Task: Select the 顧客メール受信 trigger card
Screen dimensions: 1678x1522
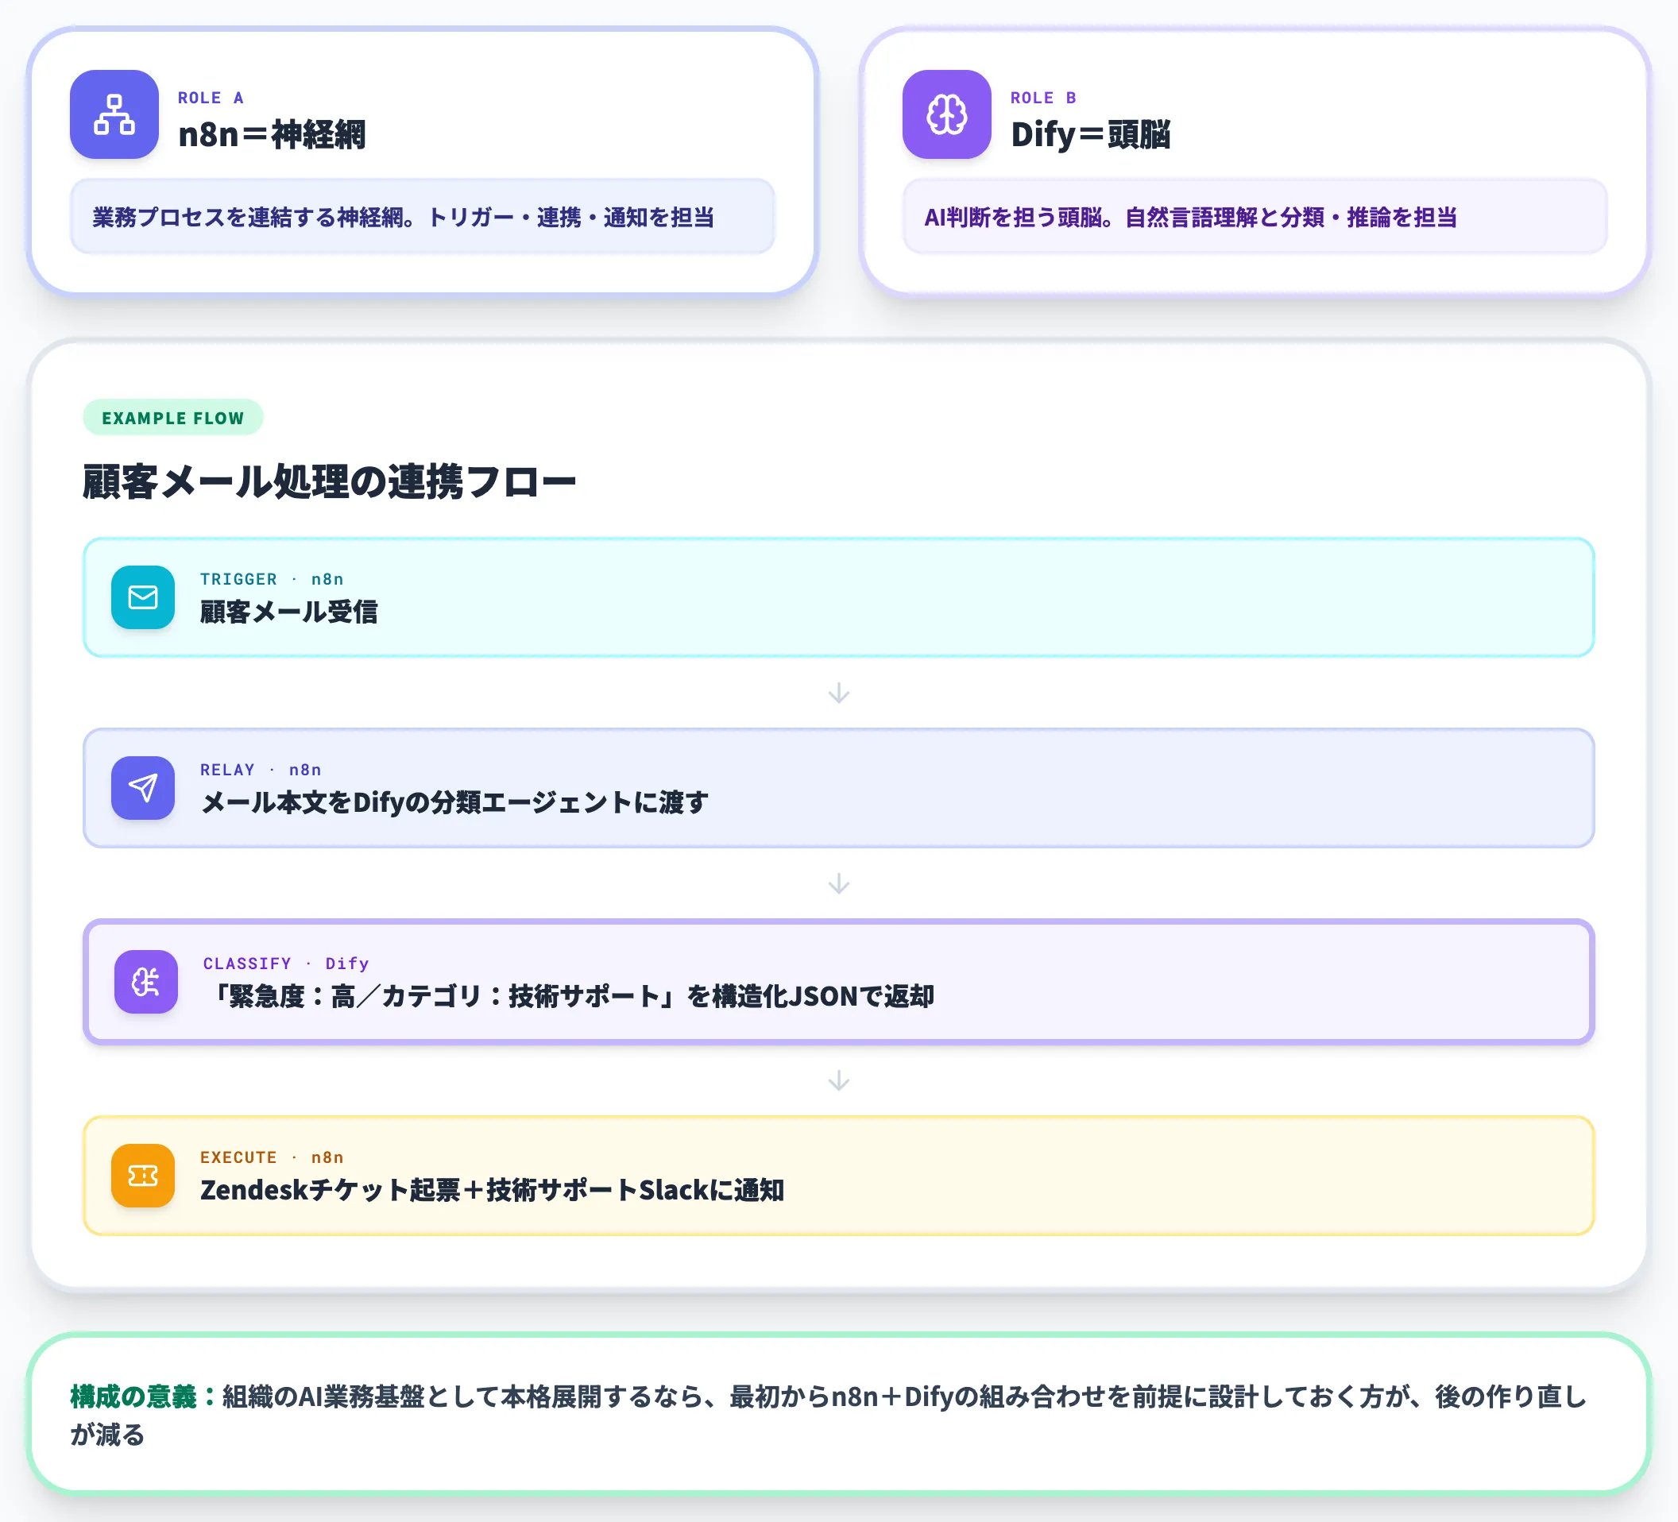Action: click(839, 597)
